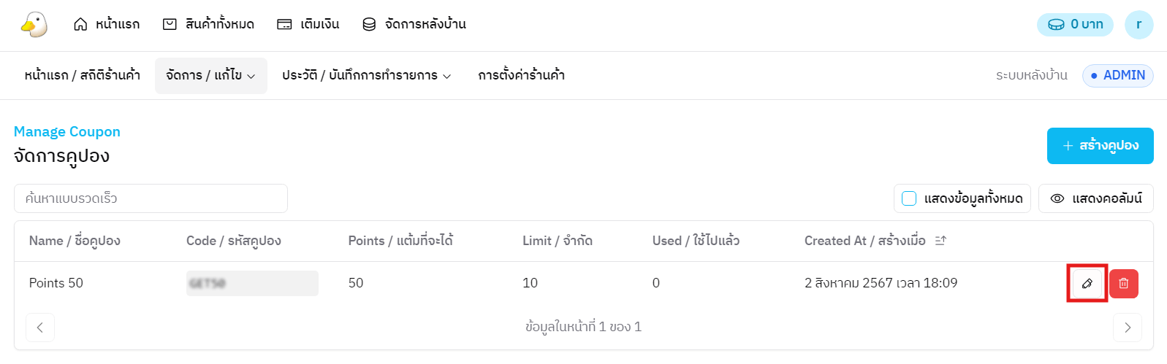Viewport: 1167px width, 364px height.
Task: Click the duck logo icon
Action: (34, 24)
